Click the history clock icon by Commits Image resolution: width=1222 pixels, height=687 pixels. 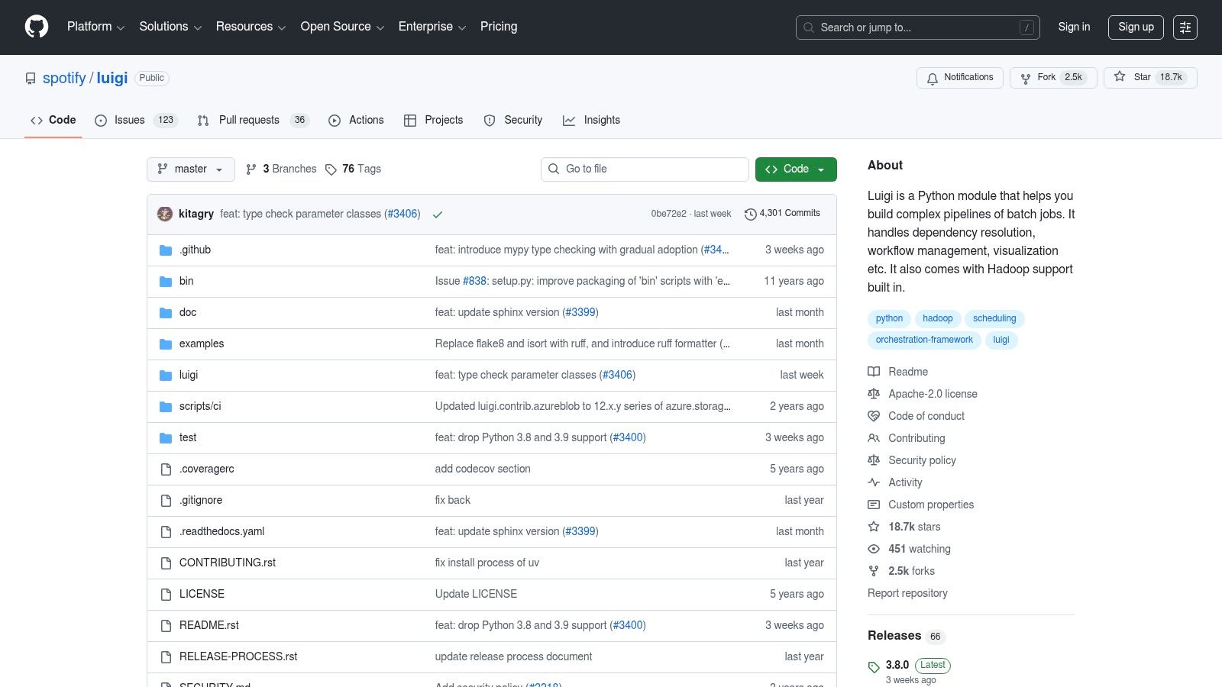coord(750,214)
